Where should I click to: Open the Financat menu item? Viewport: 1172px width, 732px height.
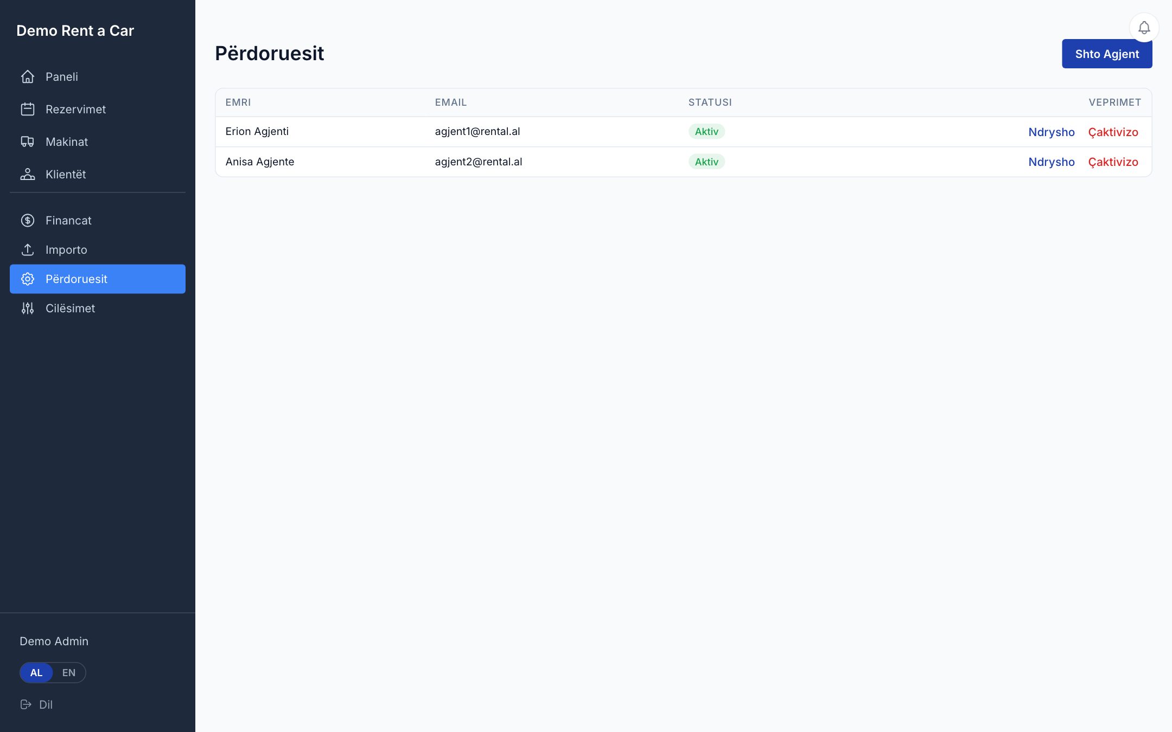[x=98, y=220]
